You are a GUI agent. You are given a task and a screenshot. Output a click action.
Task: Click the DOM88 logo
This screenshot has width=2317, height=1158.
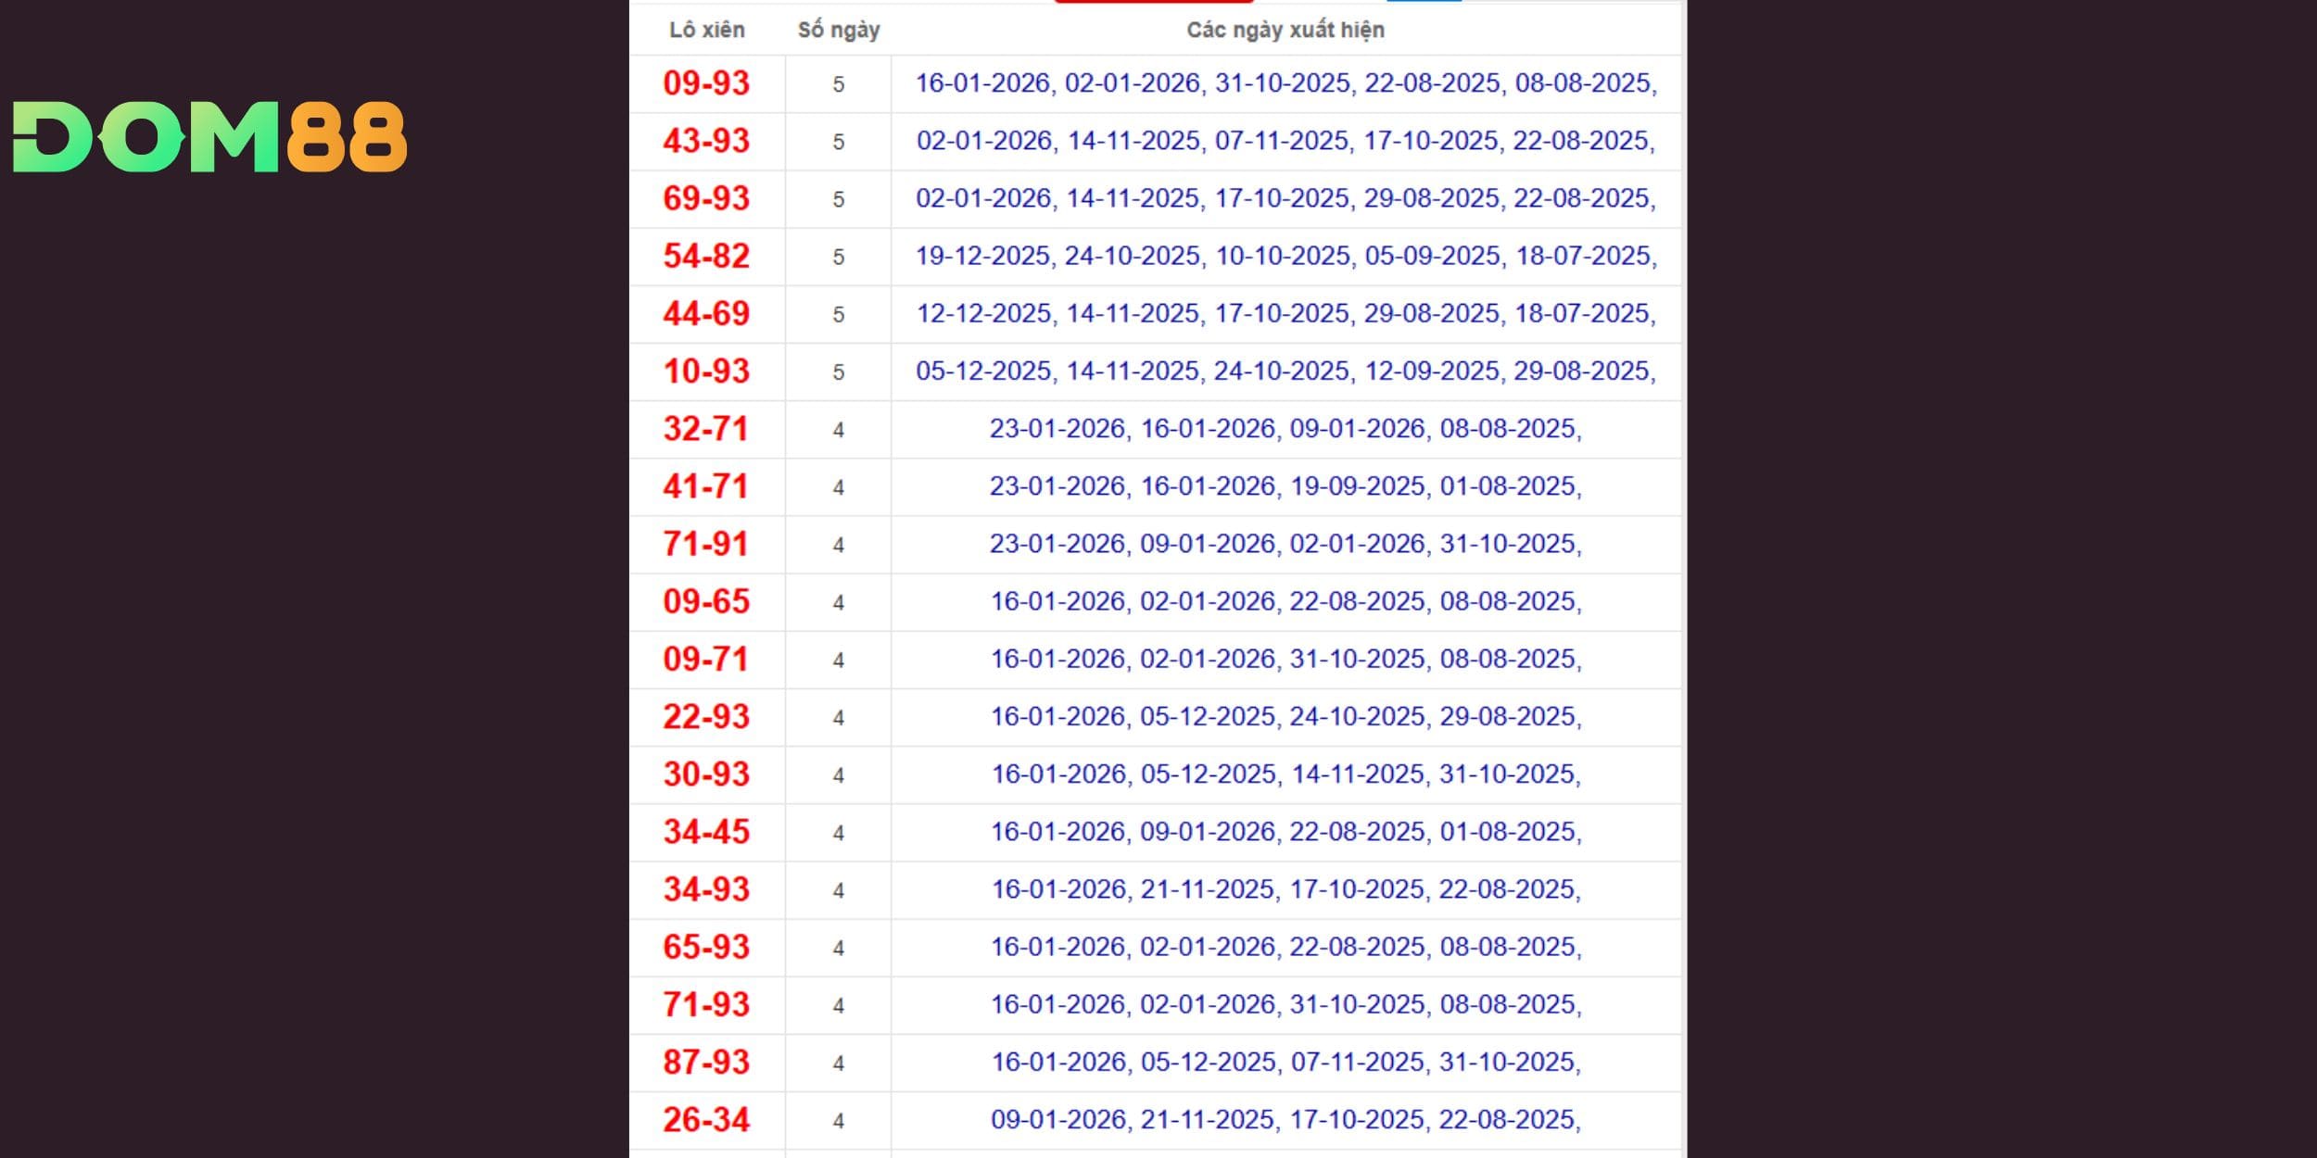pyautogui.click(x=209, y=137)
